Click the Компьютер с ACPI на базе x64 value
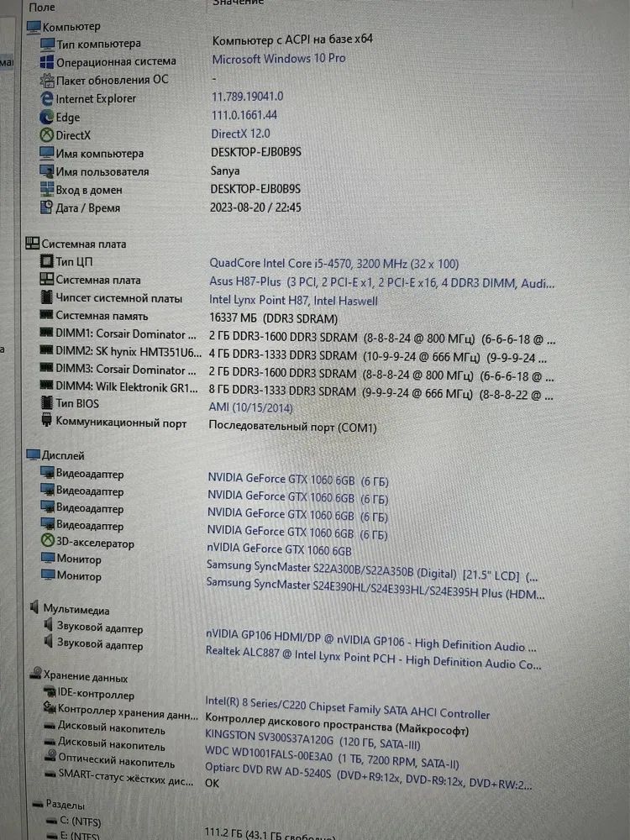630x840 pixels. click(x=292, y=39)
